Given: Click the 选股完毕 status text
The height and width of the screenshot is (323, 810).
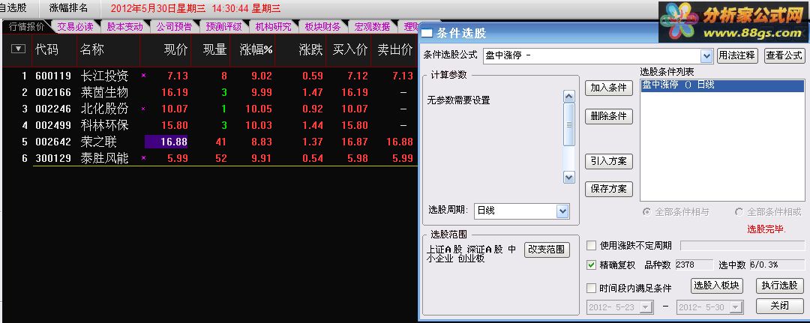Looking at the screenshot, I should [766, 229].
